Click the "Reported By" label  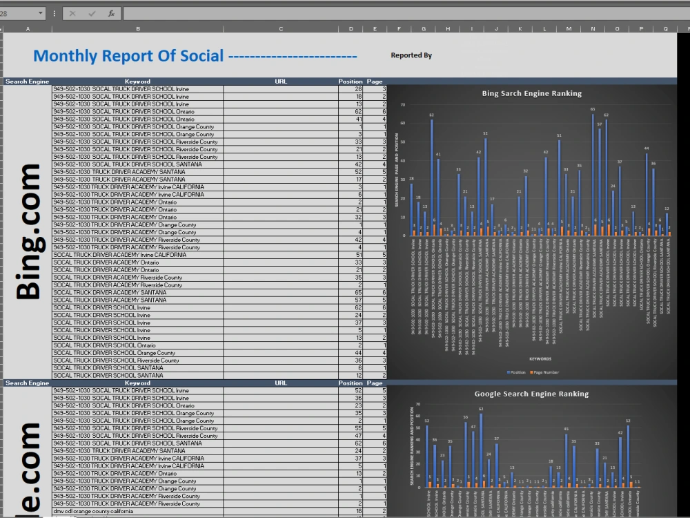(x=411, y=55)
